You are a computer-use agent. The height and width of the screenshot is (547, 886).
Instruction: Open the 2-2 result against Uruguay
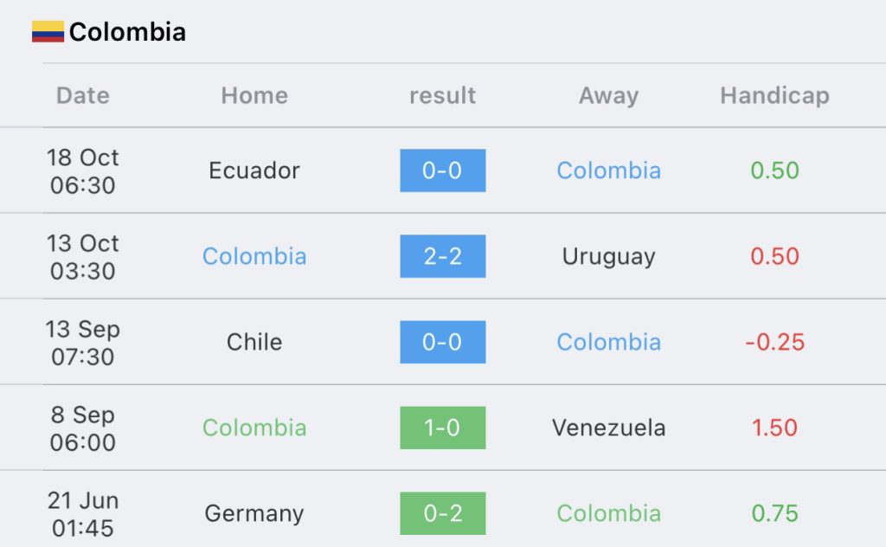pos(442,256)
